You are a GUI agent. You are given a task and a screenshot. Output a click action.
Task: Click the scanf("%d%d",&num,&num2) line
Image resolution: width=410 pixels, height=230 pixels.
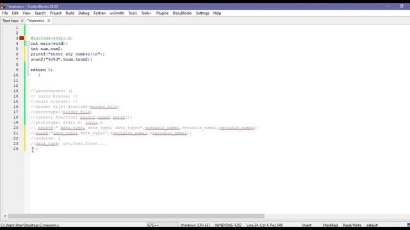[x=61, y=59]
